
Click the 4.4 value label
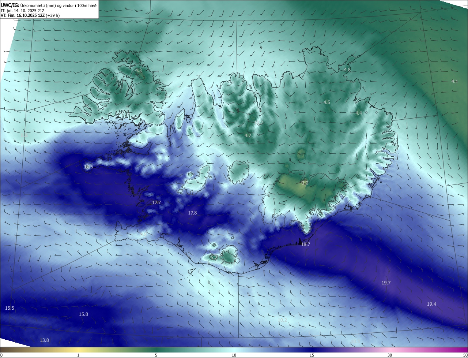(x=359, y=113)
